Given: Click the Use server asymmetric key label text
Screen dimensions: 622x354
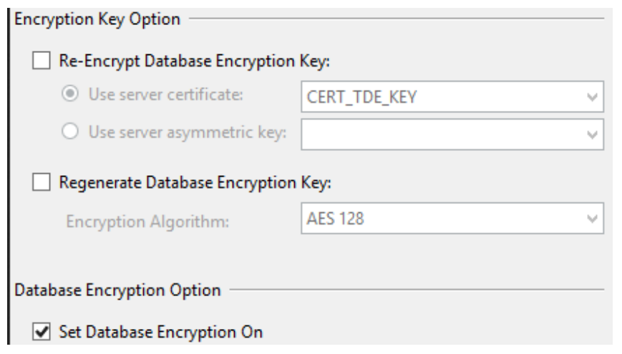Looking at the screenshot, I should click(188, 132).
